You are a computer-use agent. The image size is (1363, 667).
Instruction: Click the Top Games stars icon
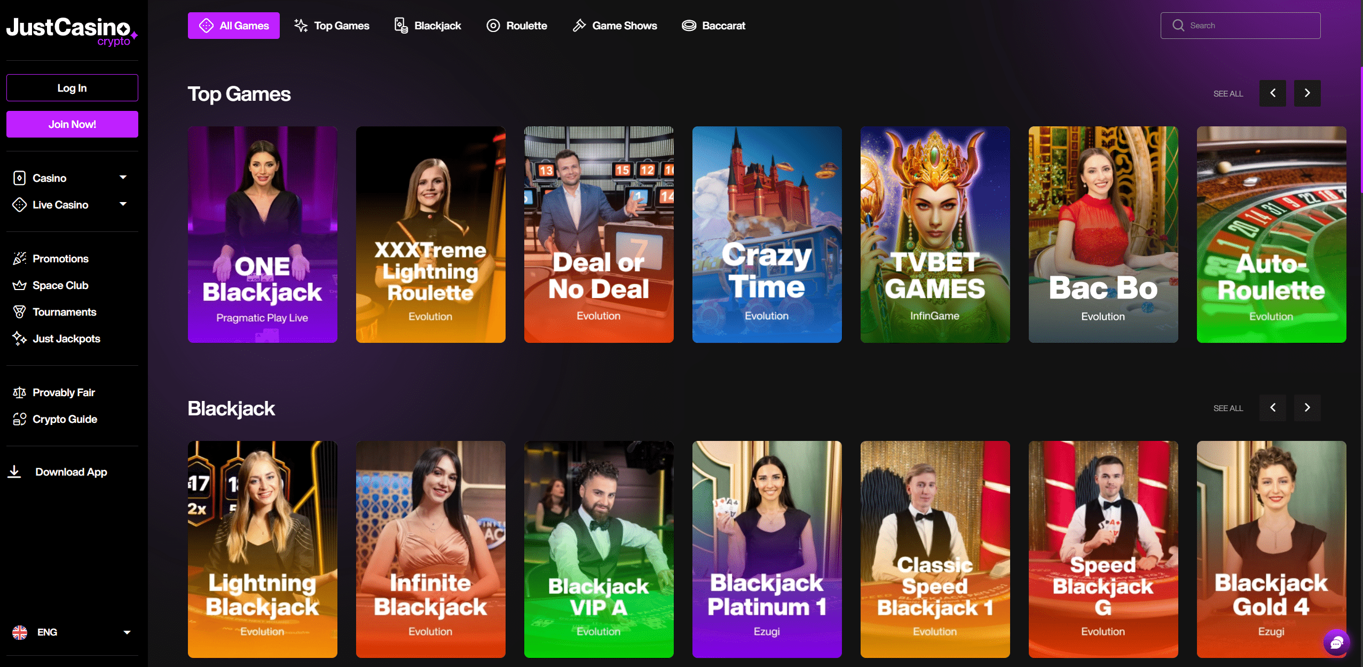click(301, 26)
